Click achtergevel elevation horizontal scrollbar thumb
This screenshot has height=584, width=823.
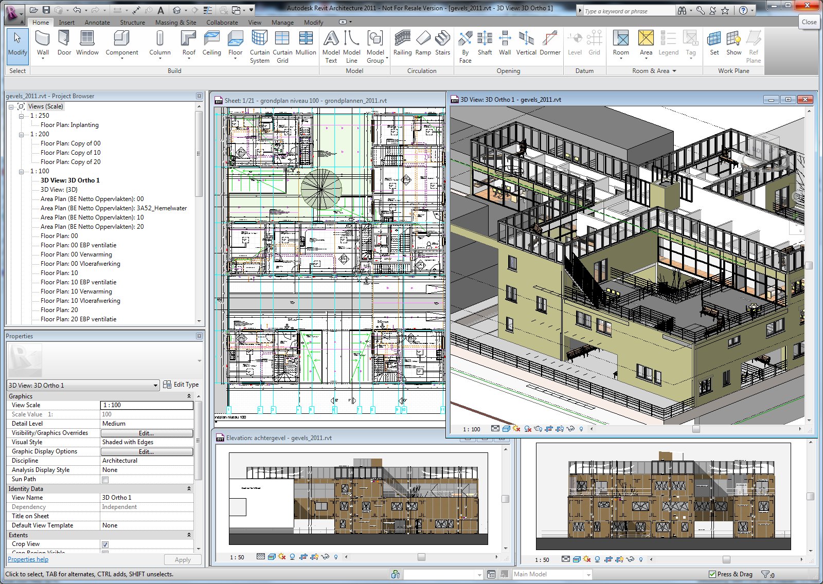point(421,557)
